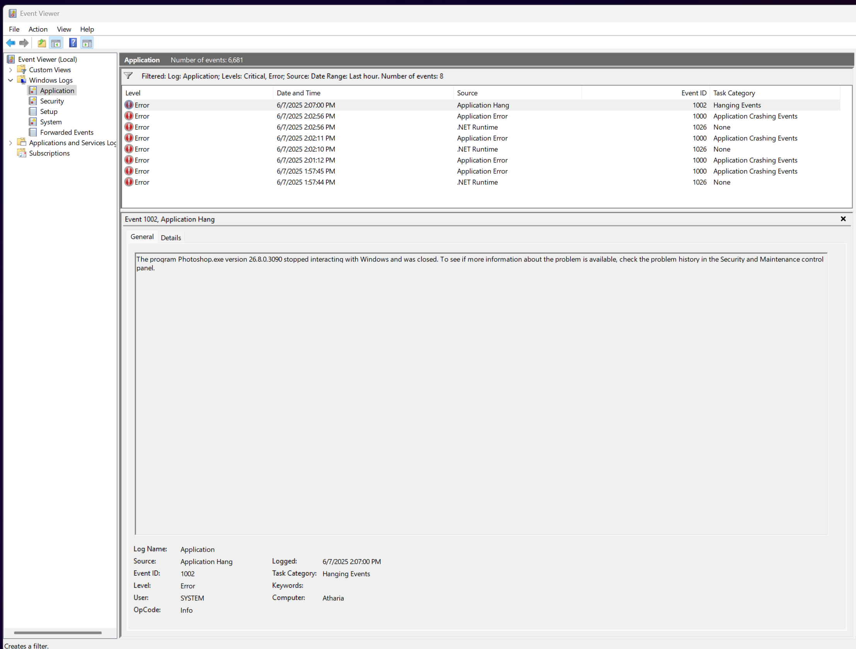
Task: Close the Event 1002 preview pane
Action: click(x=843, y=219)
